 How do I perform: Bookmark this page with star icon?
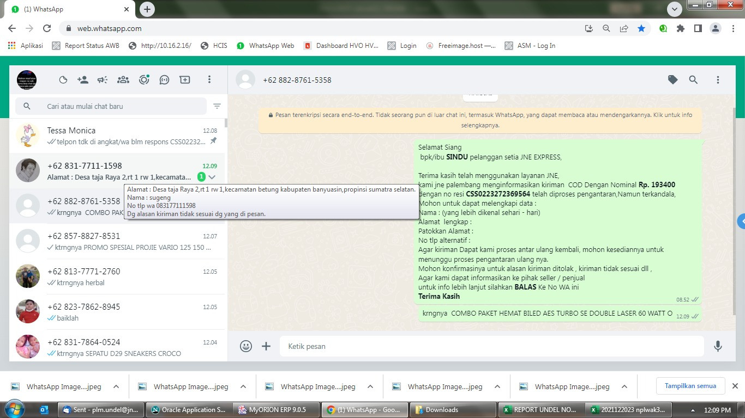pyautogui.click(x=641, y=28)
